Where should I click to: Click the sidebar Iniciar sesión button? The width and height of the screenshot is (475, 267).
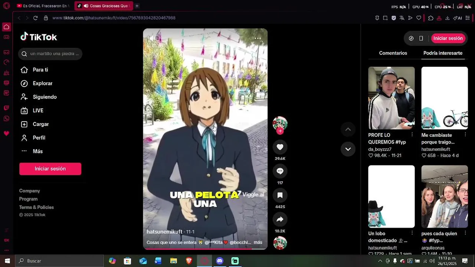[x=50, y=169]
